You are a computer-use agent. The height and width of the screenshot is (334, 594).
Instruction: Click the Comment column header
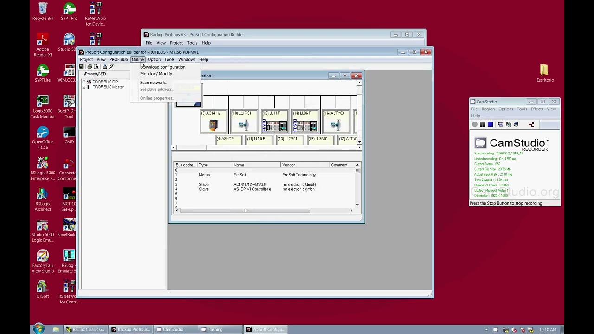pos(342,165)
